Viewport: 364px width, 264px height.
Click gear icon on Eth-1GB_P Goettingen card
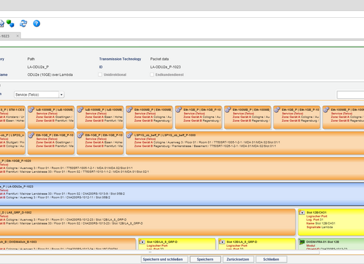[x=31, y=135]
